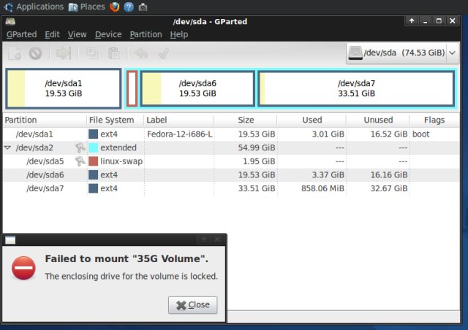This screenshot has height=330, width=468.
Task: Click the Unused column header
Action: click(x=378, y=120)
